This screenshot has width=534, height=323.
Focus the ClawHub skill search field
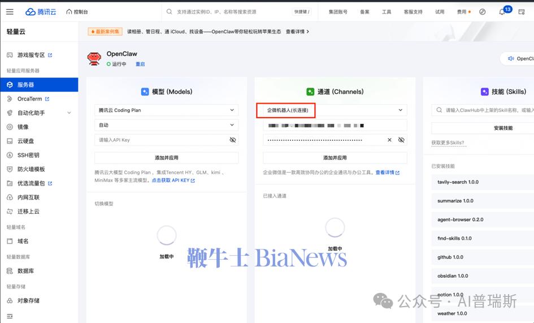pyautogui.click(x=484, y=110)
